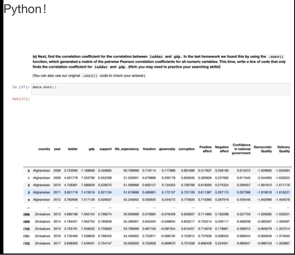
Task: Click life expectancy value 55.000000
Action: pyautogui.click(x=131, y=243)
